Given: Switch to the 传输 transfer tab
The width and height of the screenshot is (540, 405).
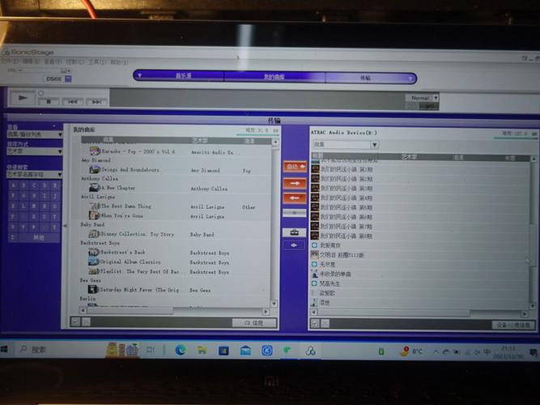Looking at the screenshot, I should [x=365, y=78].
